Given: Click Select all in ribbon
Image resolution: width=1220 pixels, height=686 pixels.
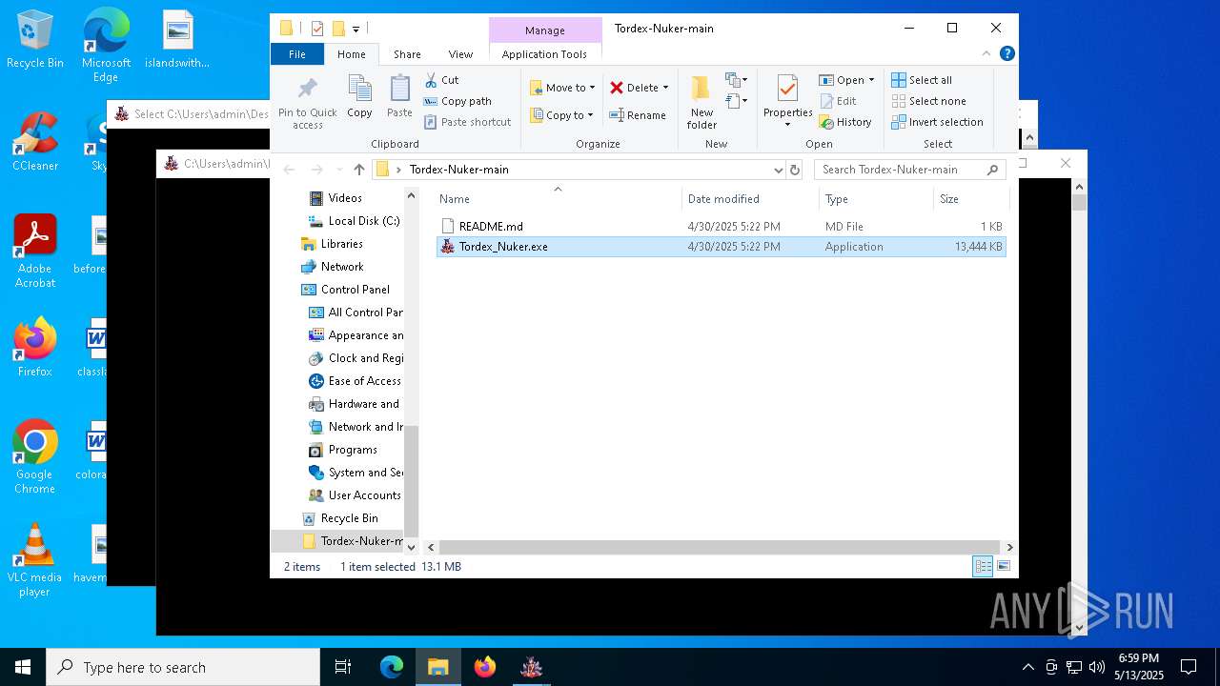Looking at the screenshot, I should tap(922, 80).
